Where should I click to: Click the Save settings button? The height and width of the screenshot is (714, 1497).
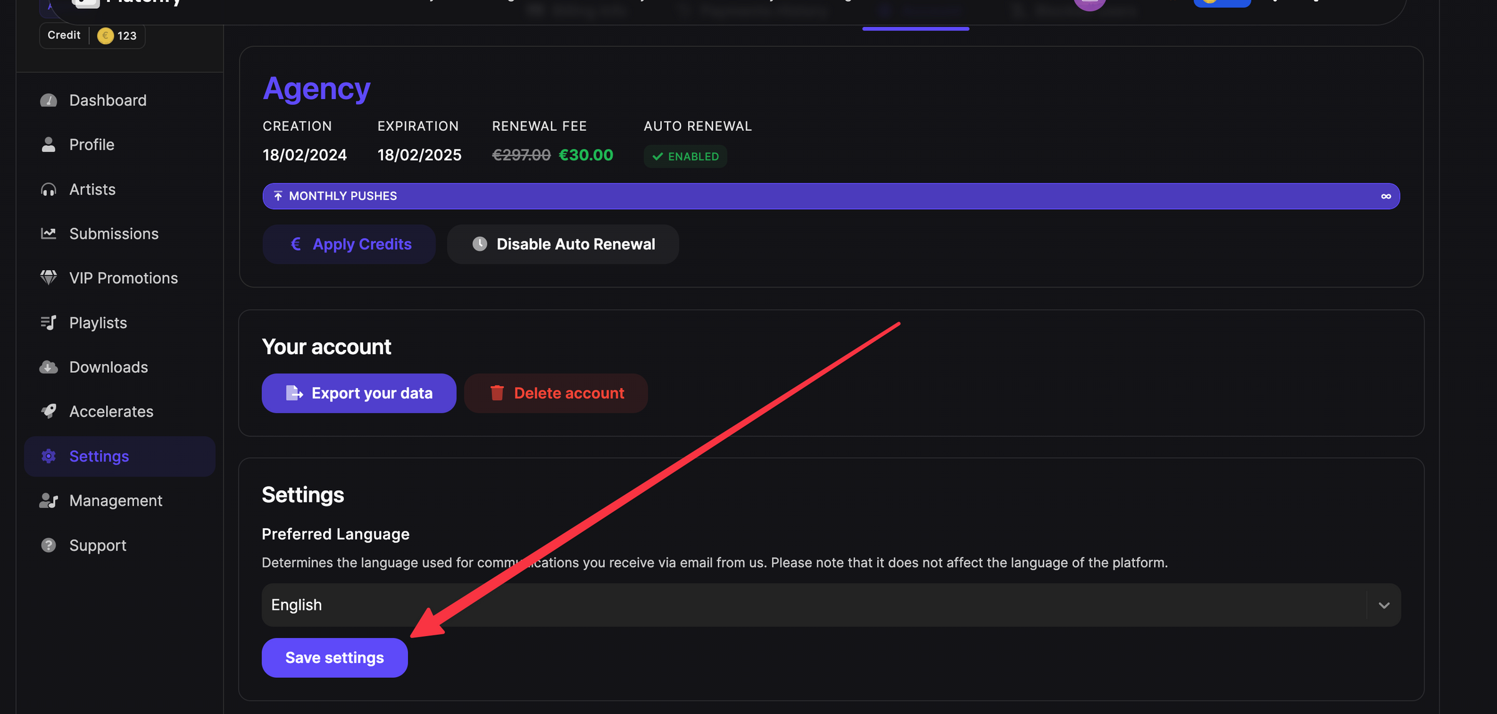click(x=334, y=657)
